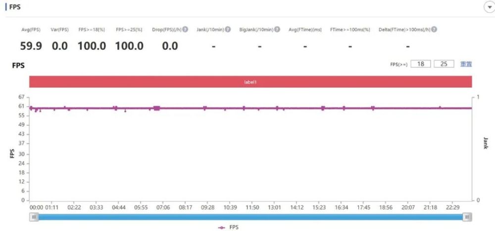This screenshot has width=495, height=231.
Task: Click the FPS panel title at top left
Action: pos(15,7)
